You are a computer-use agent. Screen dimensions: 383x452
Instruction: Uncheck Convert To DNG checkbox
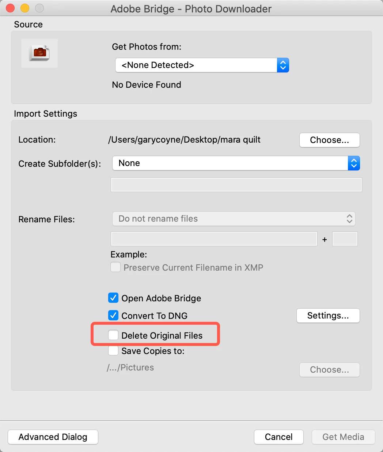coord(113,315)
